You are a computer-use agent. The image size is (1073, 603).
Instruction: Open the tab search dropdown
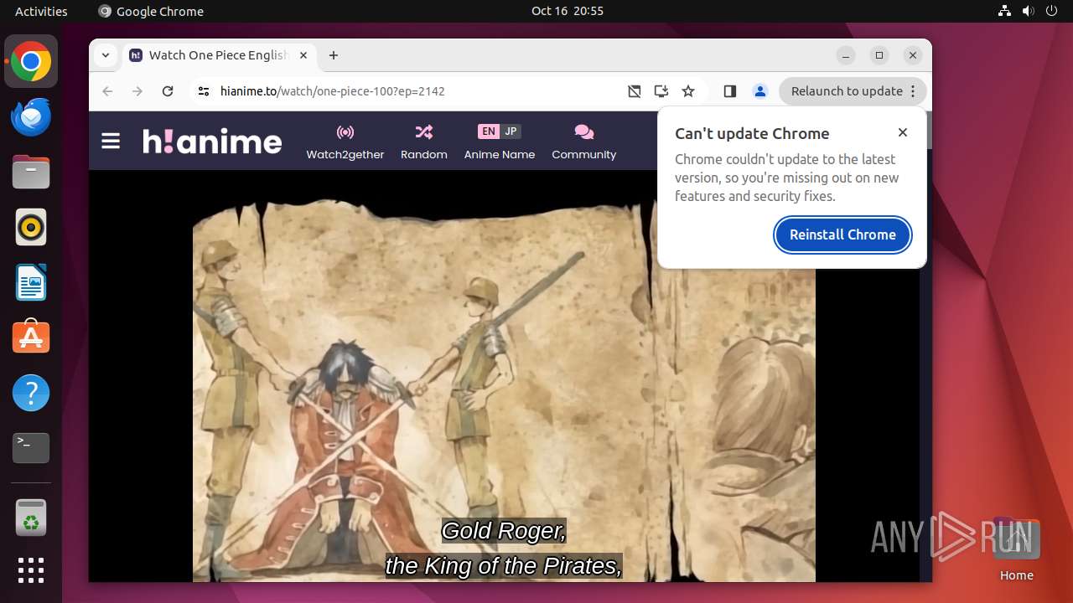click(x=105, y=55)
